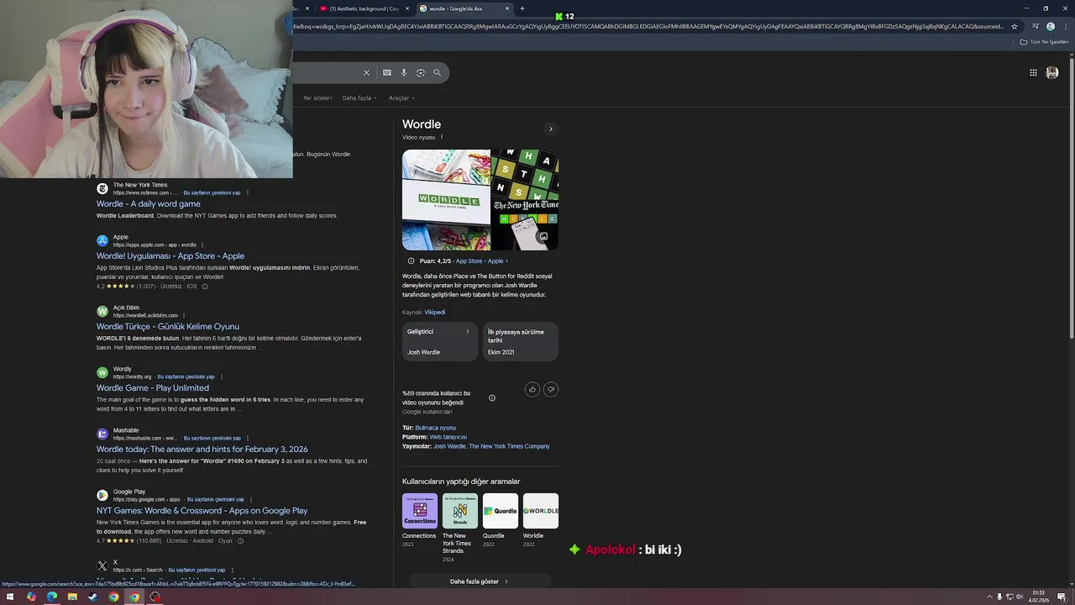Expand the Araçlar tools dropdown
This screenshot has width=1075, height=605.
coord(401,98)
